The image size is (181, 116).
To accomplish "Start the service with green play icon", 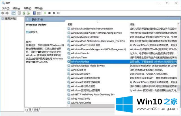I will [45, 13].
